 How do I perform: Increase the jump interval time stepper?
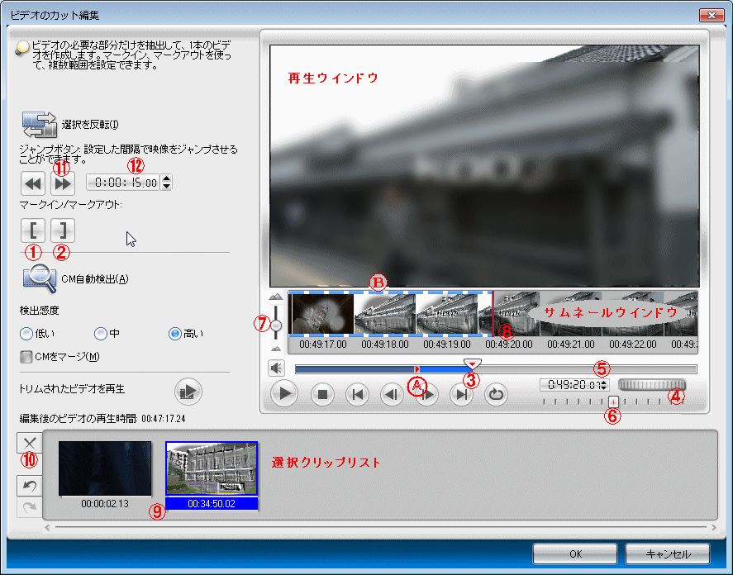[x=167, y=179]
